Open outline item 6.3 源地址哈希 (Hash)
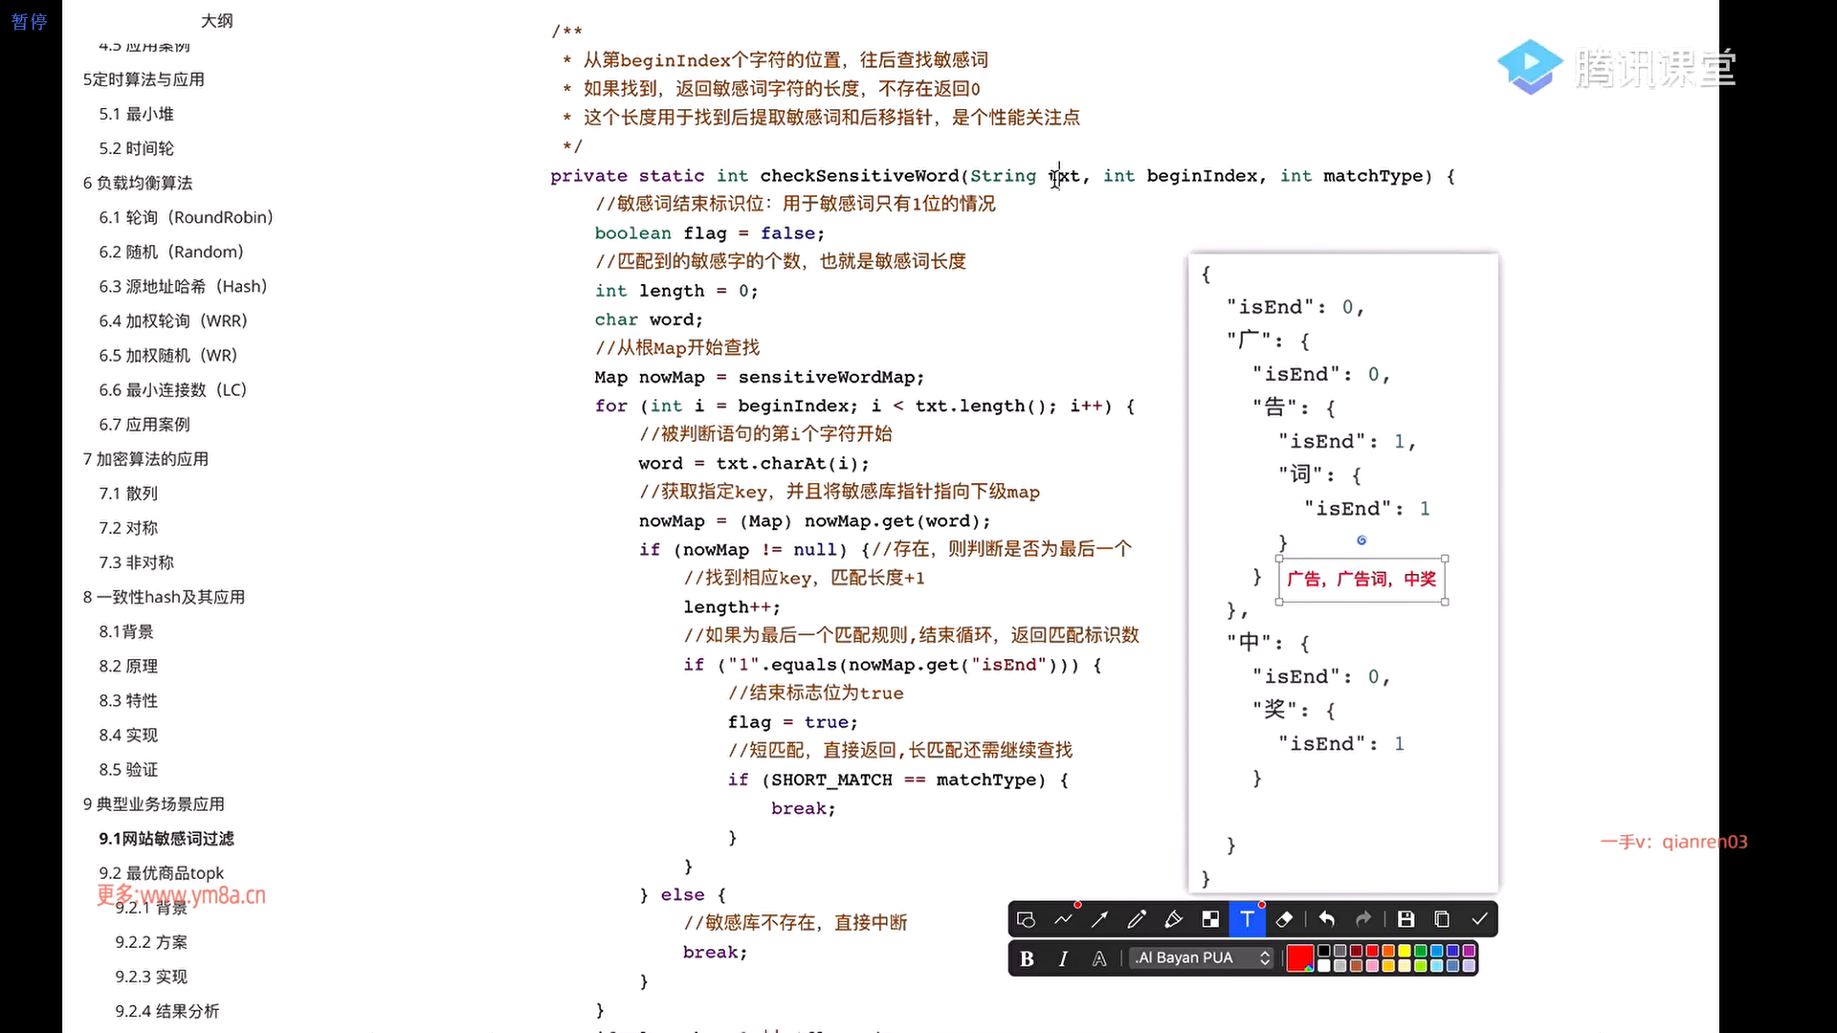The width and height of the screenshot is (1837, 1033). coord(183,286)
